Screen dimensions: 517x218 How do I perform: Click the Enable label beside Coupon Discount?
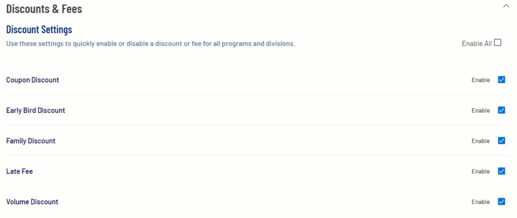pyautogui.click(x=481, y=80)
